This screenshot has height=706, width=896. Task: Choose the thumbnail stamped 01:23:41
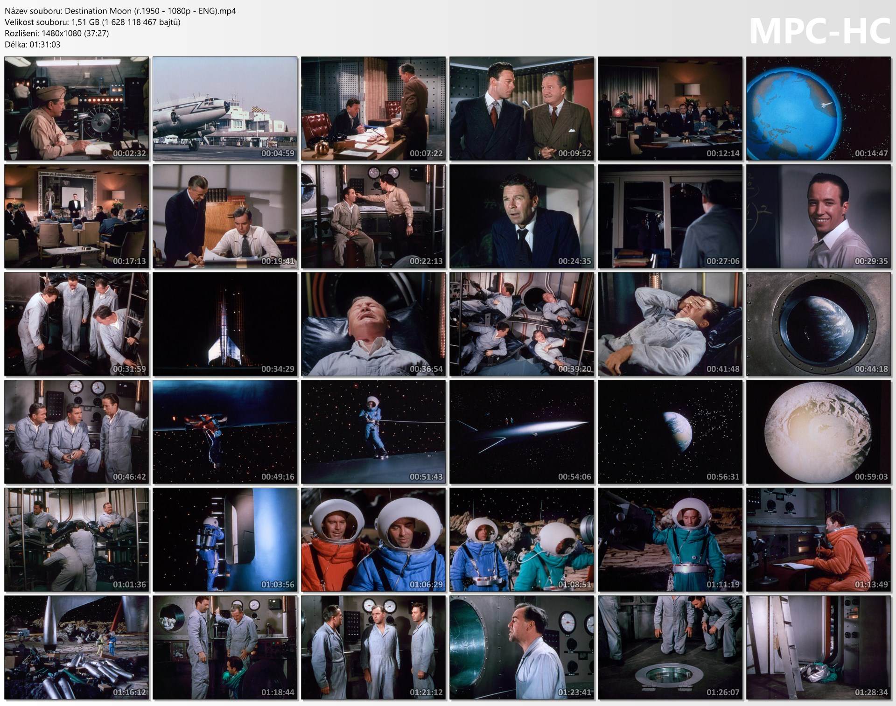click(522, 648)
